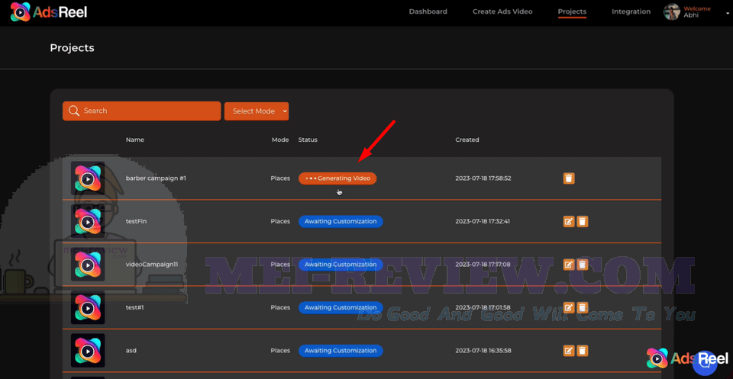This screenshot has height=379, width=733.
Task: Click asd Awaiting Customization badge
Action: [341, 351]
